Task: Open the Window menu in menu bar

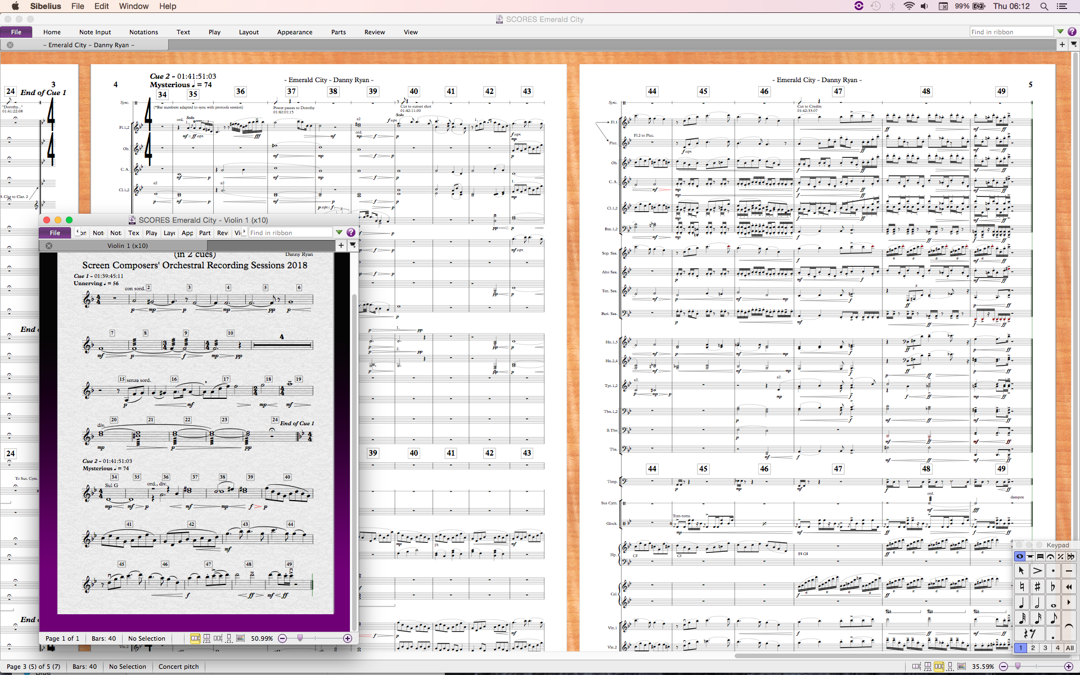Action: point(133,6)
